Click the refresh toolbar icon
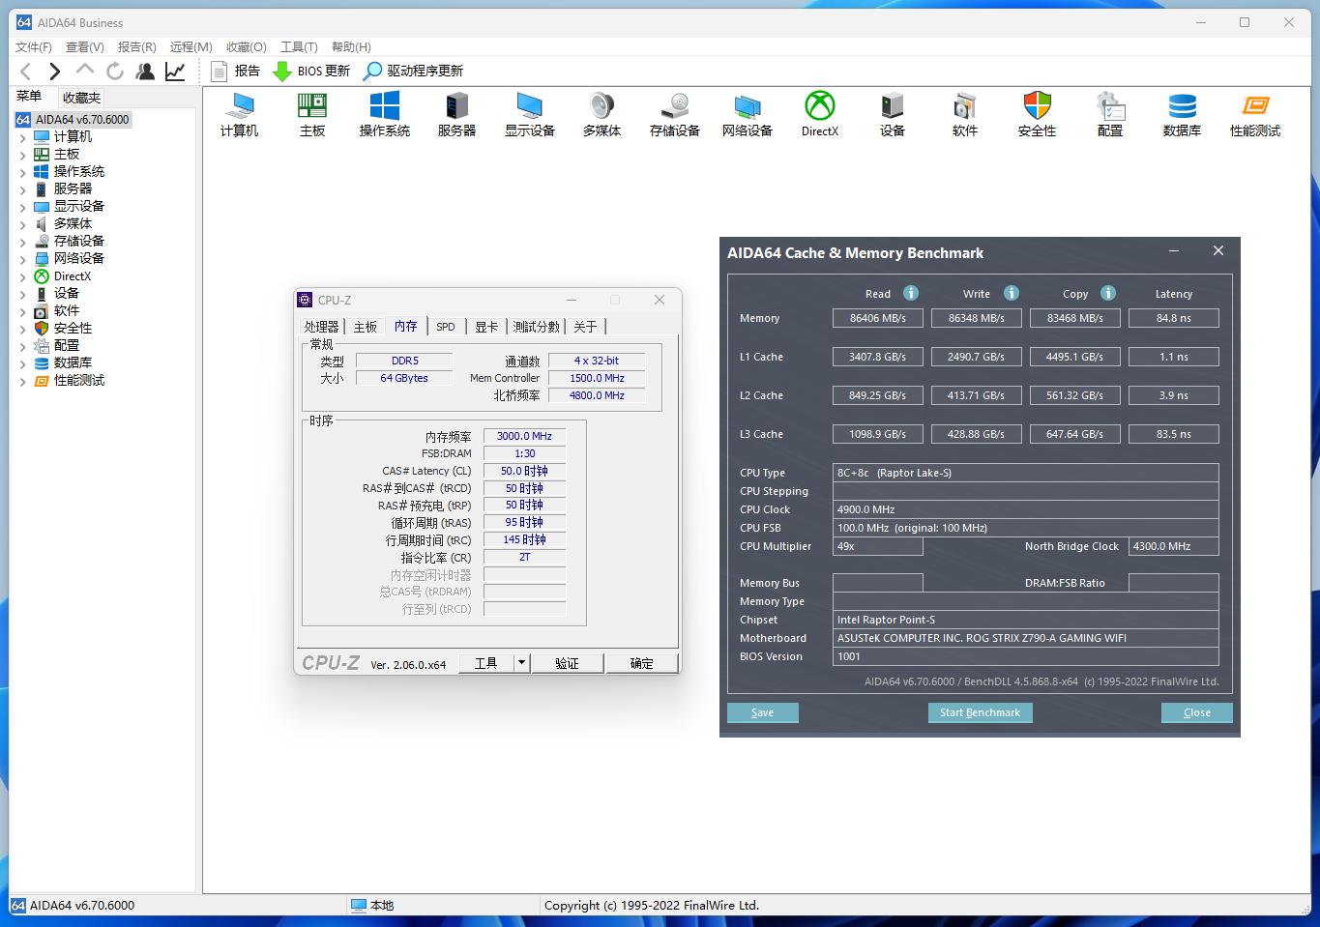Image resolution: width=1320 pixels, height=927 pixels. 115,71
